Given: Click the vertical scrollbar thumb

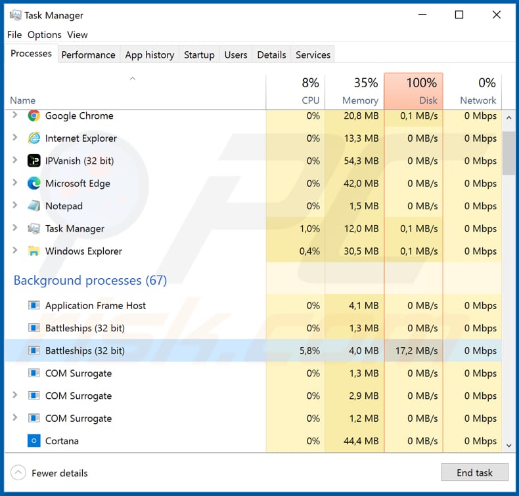Looking at the screenshot, I should (x=508, y=153).
